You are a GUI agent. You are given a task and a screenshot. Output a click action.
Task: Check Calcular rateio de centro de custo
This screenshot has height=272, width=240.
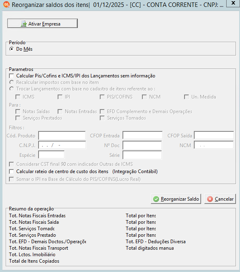11,171
